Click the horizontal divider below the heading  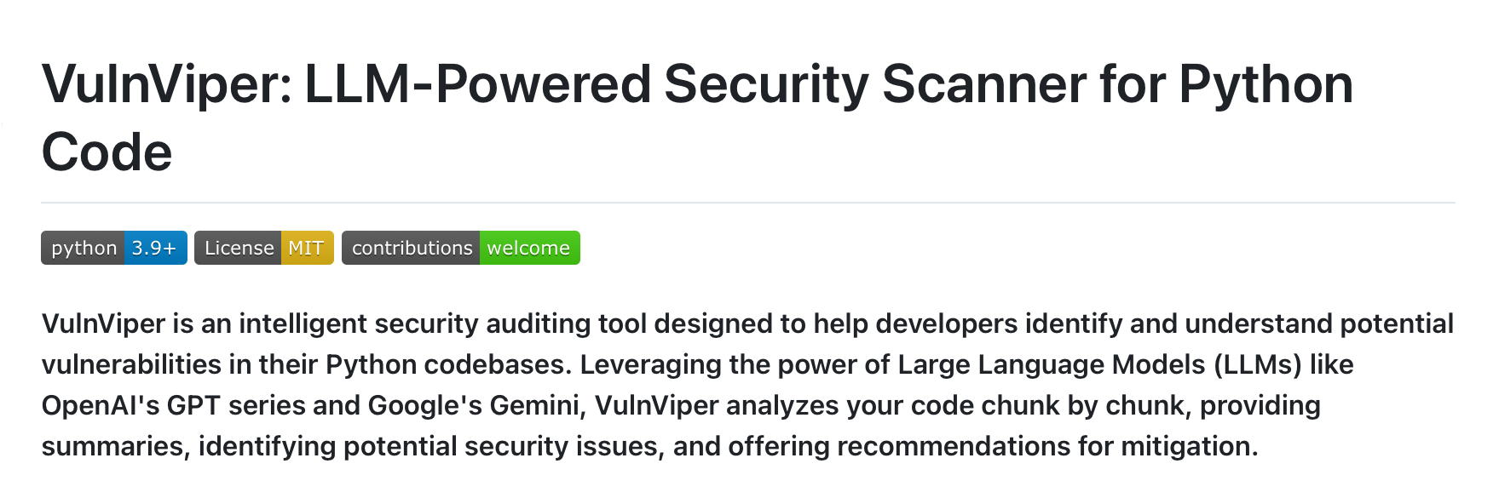pyautogui.click(x=748, y=203)
